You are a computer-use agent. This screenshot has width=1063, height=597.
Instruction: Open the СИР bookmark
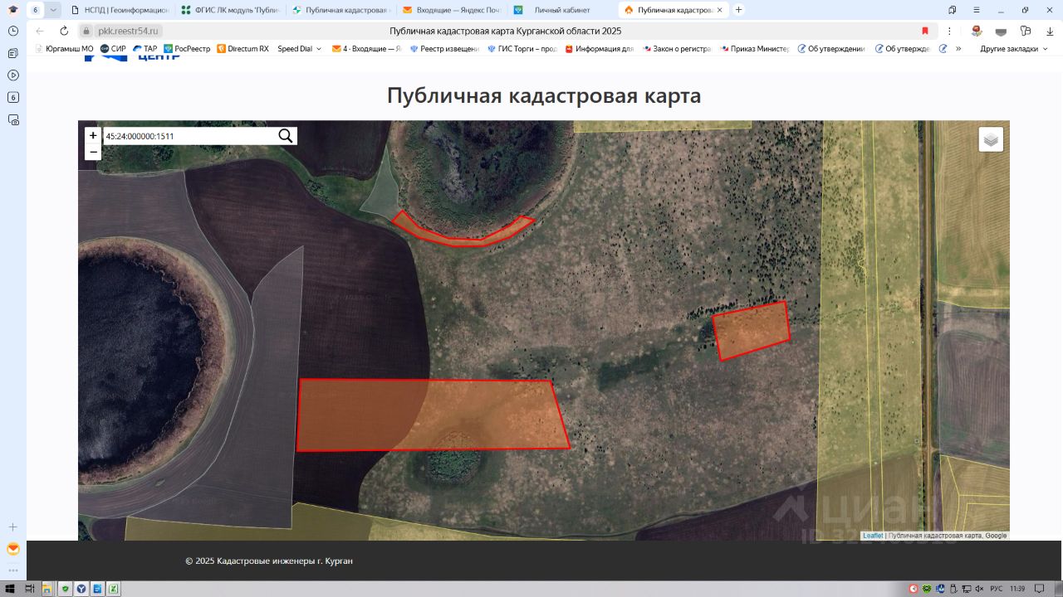click(x=113, y=49)
